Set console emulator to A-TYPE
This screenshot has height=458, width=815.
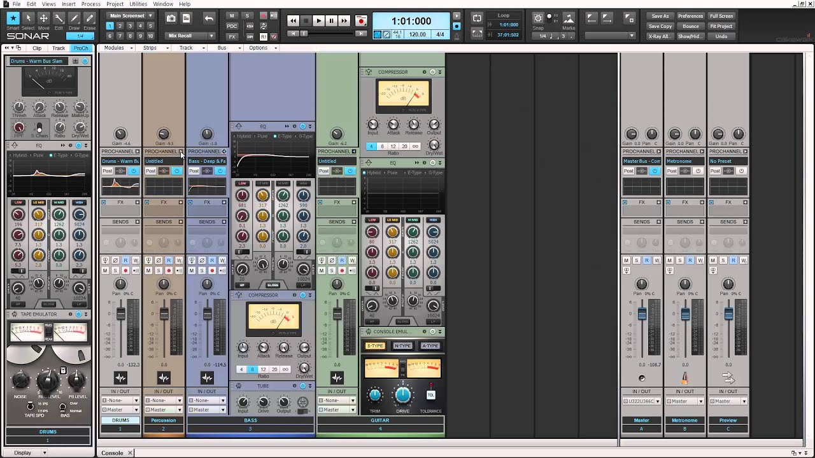coord(430,346)
